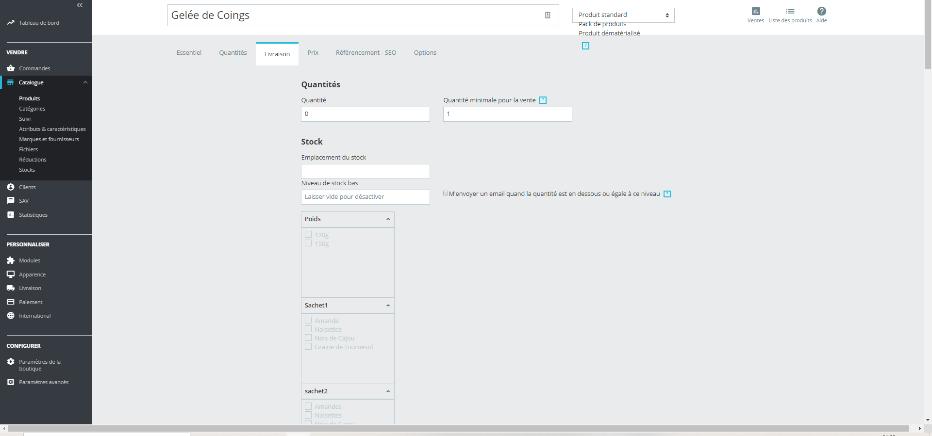Click the Apparence monitor icon
932x436 pixels.
[11, 274]
